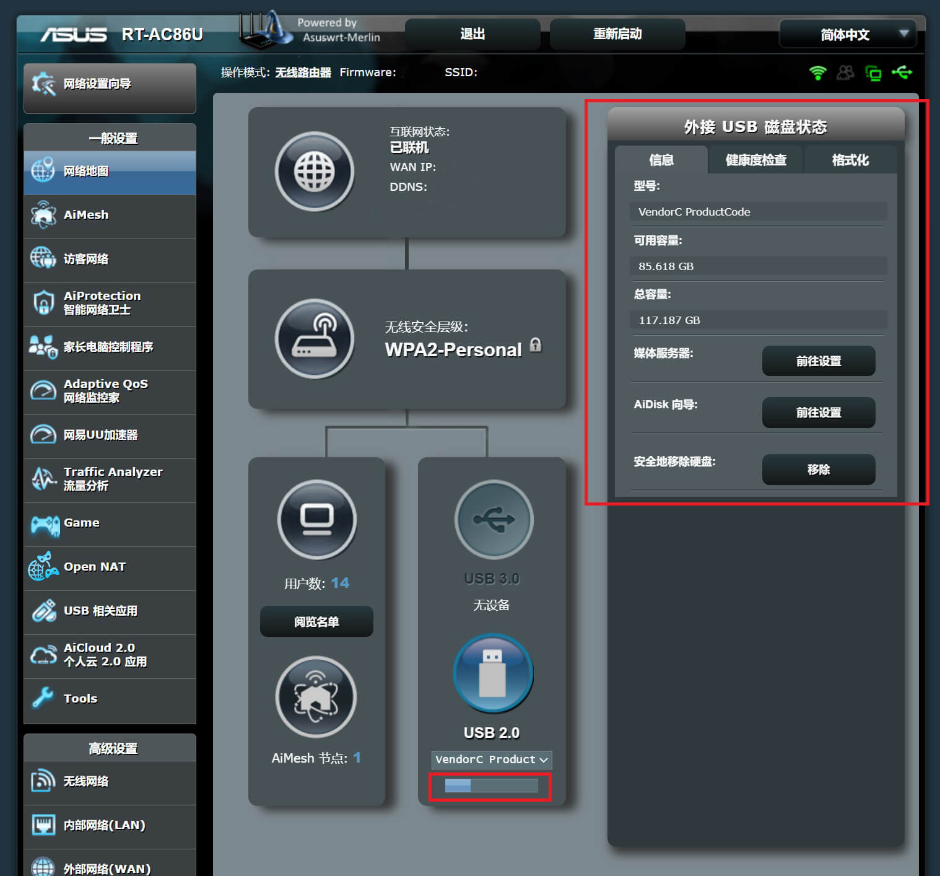Click the 阅览名单 client list button
This screenshot has height=876, width=940.
tap(316, 621)
